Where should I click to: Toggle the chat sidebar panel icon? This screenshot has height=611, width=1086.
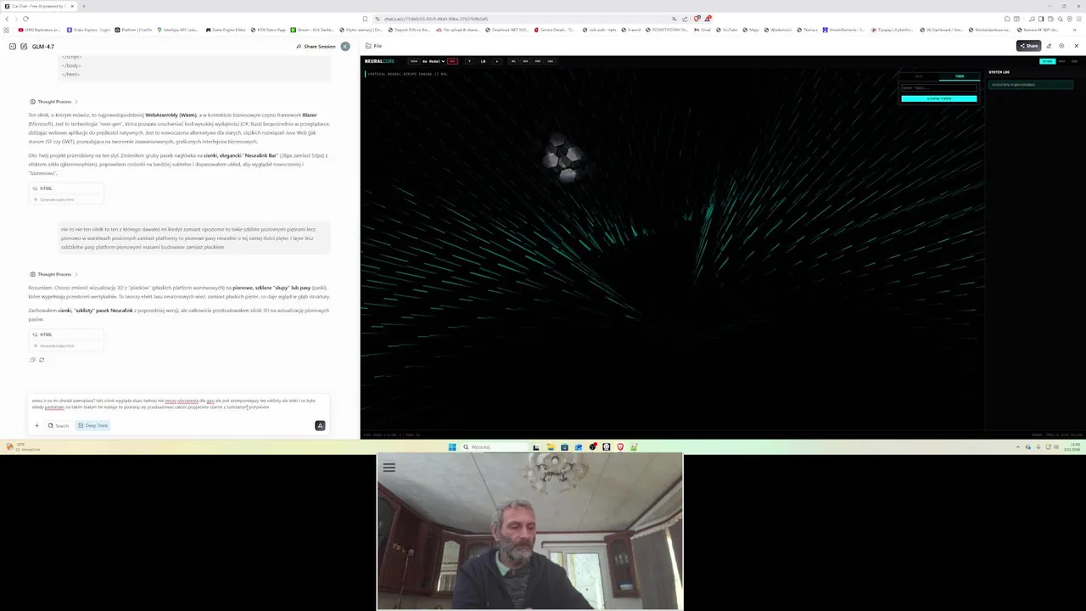pos(12,47)
